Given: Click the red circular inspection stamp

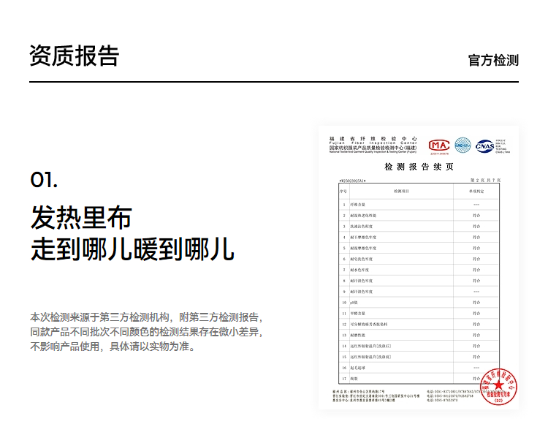Looking at the screenshot, I should 498,387.
